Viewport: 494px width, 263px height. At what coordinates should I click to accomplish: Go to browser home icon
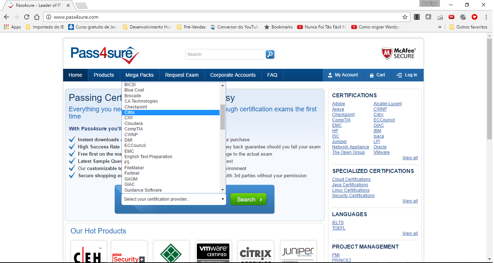click(x=37, y=17)
